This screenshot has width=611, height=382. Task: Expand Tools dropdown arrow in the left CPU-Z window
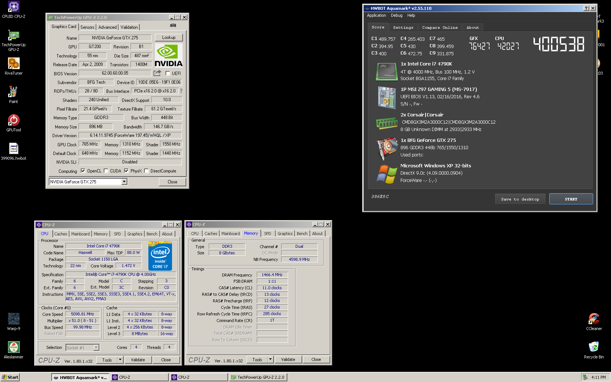120,360
